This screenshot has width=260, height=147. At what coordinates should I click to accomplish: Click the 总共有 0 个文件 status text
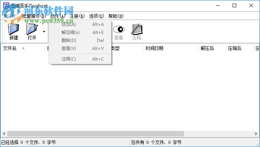click(156, 142)
